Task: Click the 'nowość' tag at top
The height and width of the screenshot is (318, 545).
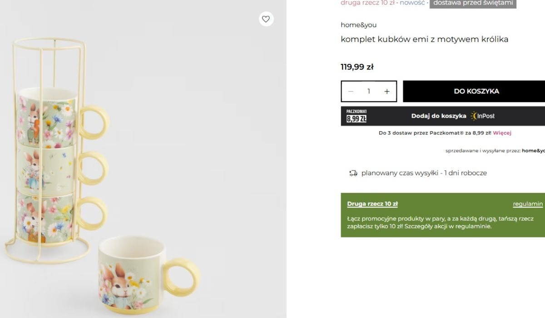Action: [412, 3]
